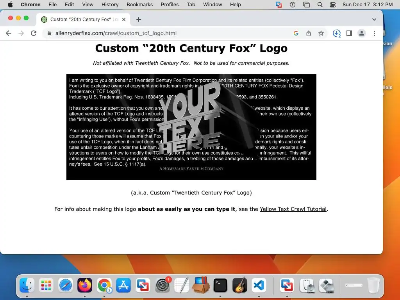
Task: Click the 'a.k.a. Custom Twentieth Century Fox Logo' text
Action: coord(191,193)
